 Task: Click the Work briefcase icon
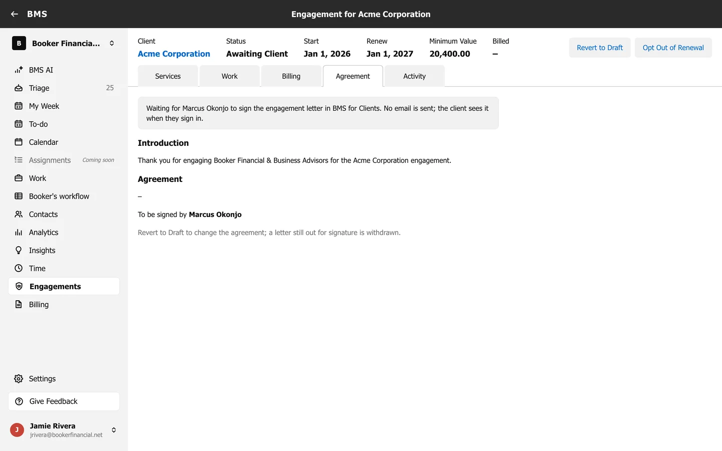click(19, 178)
